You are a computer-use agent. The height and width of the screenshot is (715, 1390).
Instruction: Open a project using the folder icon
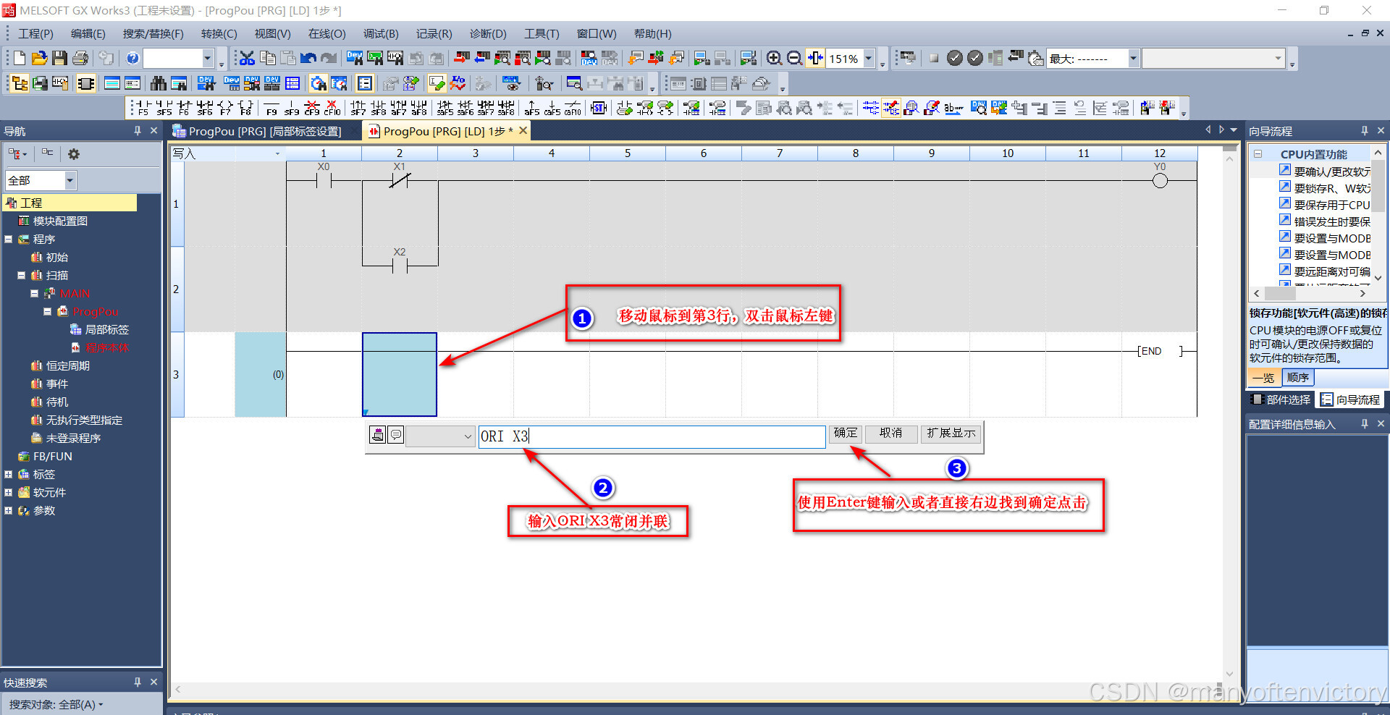[40, 59]
